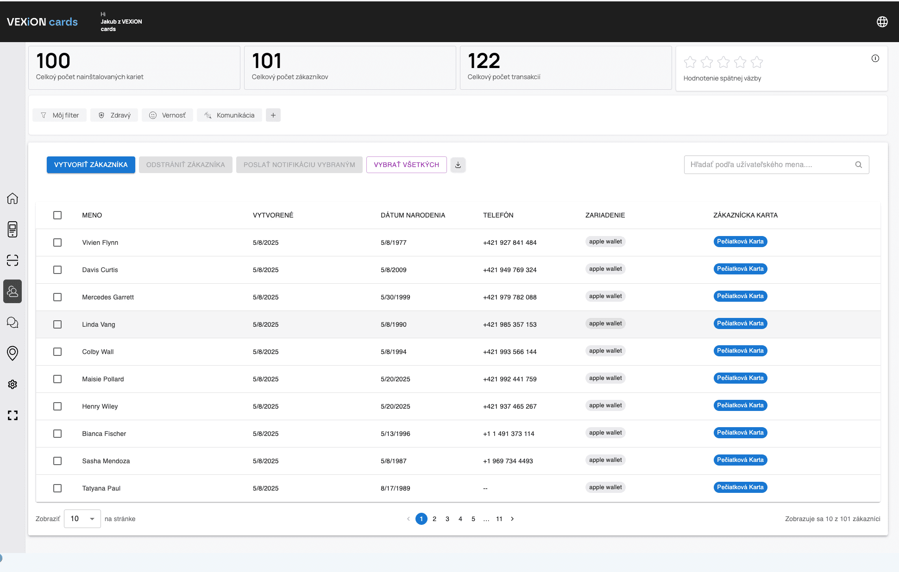Sort by VYTVORENÉ column header
This screenshot has width=899, height=572.
click(273, 215)
